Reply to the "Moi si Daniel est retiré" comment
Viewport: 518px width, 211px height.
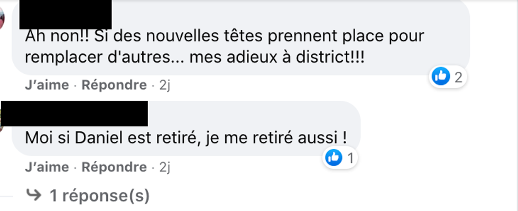coord(114,167)
